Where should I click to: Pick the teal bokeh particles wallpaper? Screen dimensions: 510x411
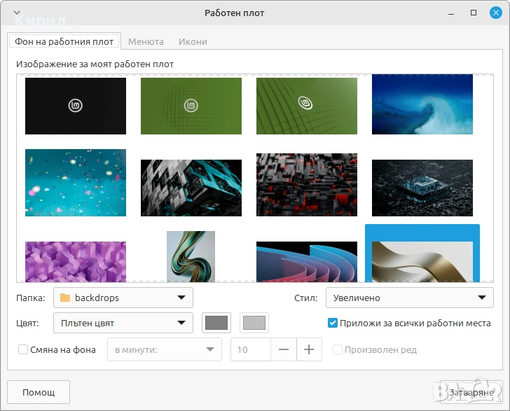click(x=76, y=183)
